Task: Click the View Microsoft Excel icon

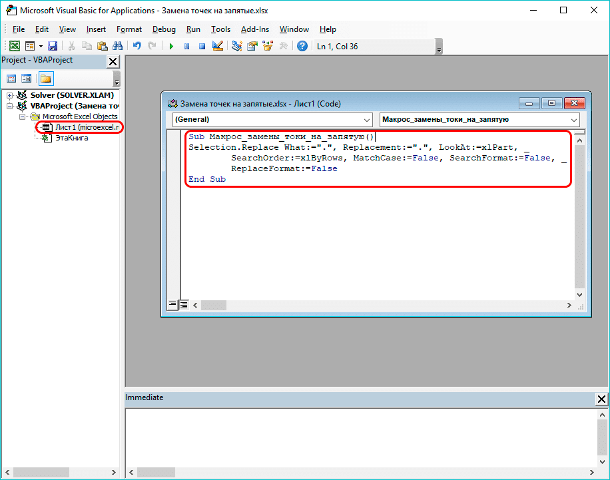Action: (15, 45)
